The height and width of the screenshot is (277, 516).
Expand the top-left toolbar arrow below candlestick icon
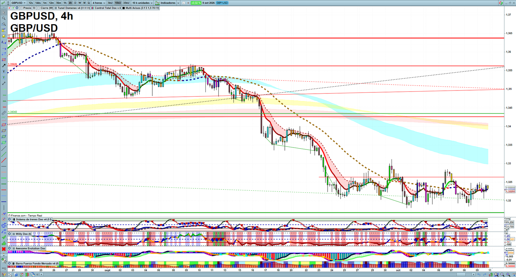pyautogui.click(x=4, y=8)
